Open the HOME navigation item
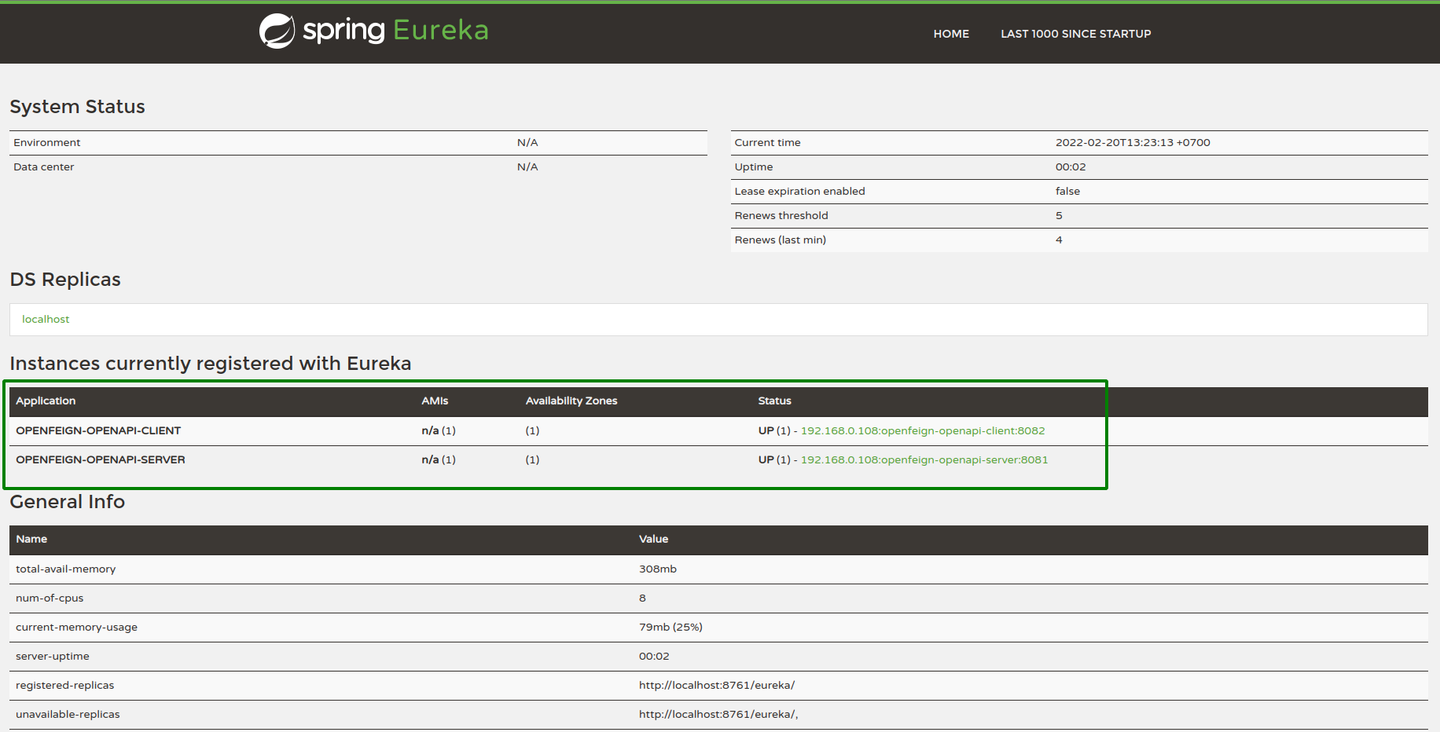This screenshot has height=732, width=1440. click(x=951, y=34)
